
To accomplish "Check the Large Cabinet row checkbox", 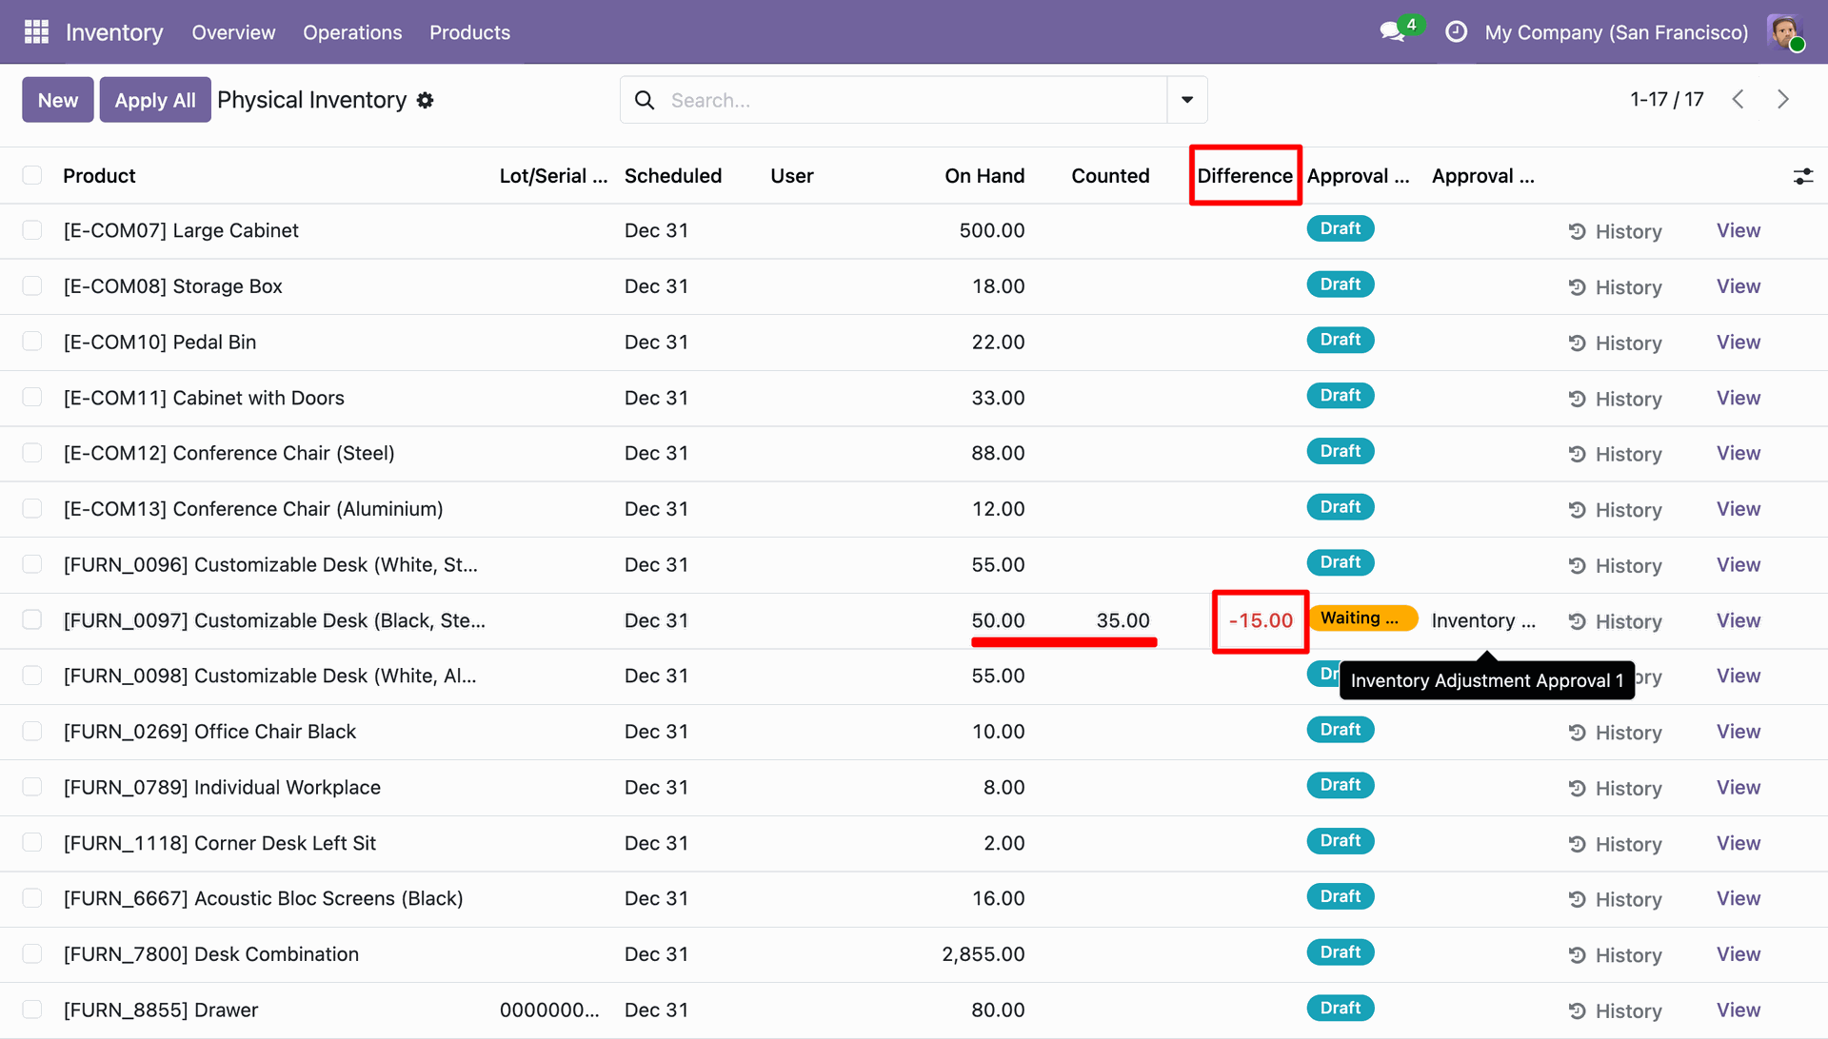I will tap(32, 230).
